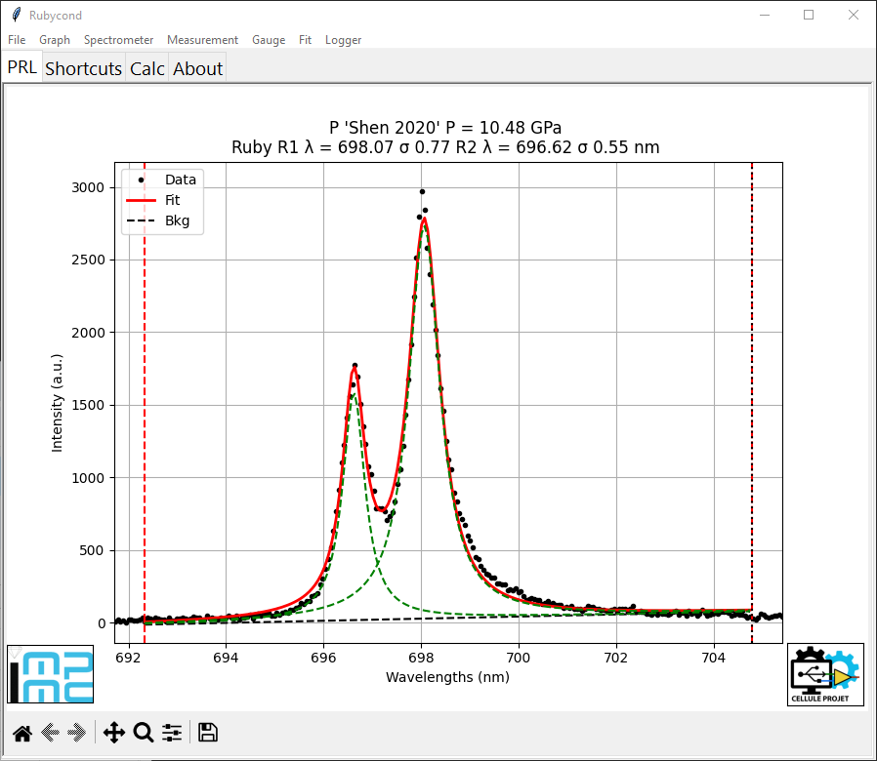Viewport: 877px width, 761px height.
Task: Expand the Measurement menu
Action: pyautogui.click(x=202, y=40)
